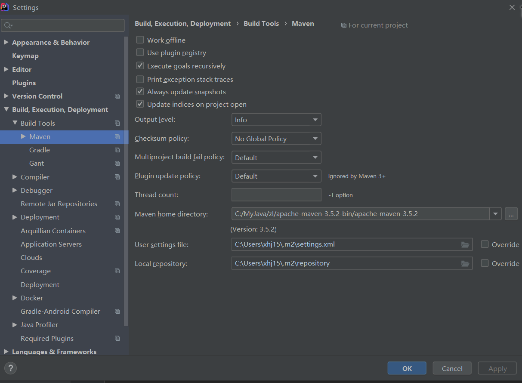Uncheck Always update snapshots
The height and width of the screenshot is (383, 522).
[x=140, y=92]
